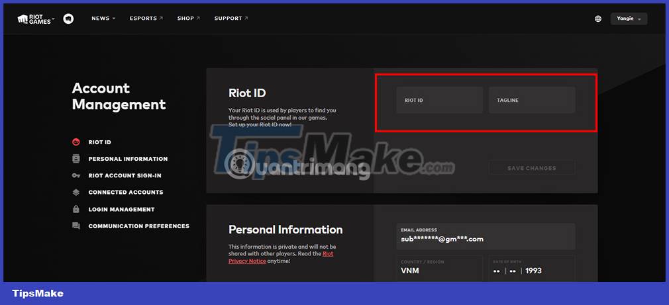Viewport: 669px width, 305px height.
Task: Open the Support link
Action: pos(231,19)
